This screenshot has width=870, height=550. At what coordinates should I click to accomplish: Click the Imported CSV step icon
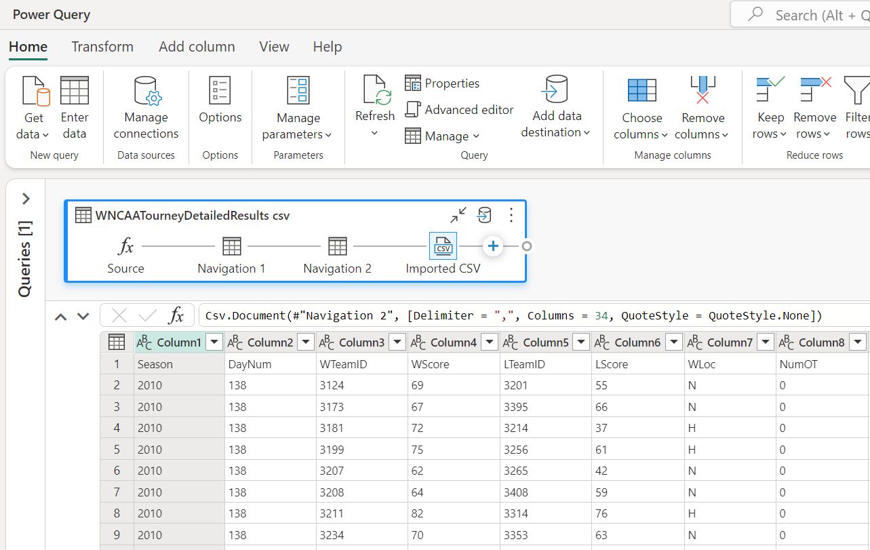point(443,246)
